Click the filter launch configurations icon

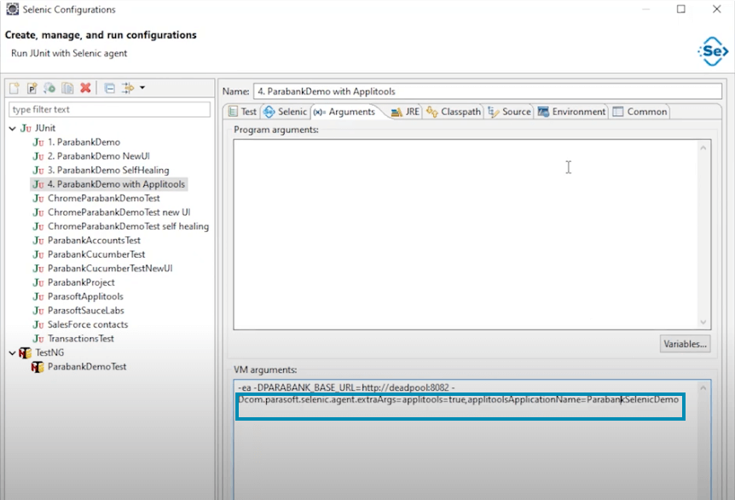click(x=128, y=88)
